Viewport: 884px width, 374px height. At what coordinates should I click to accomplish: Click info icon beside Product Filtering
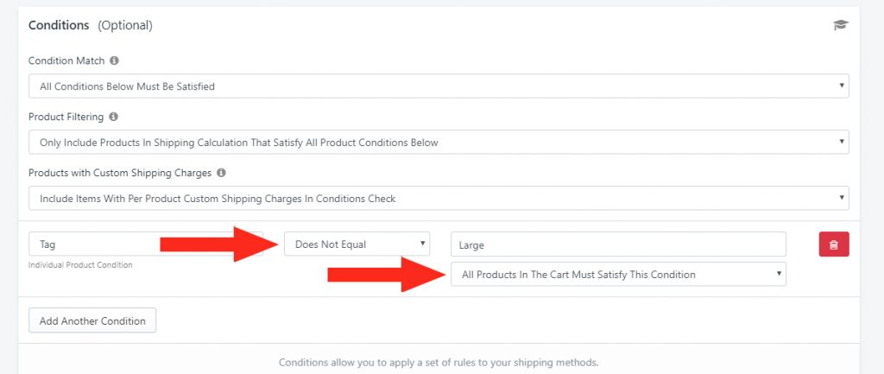113,117
